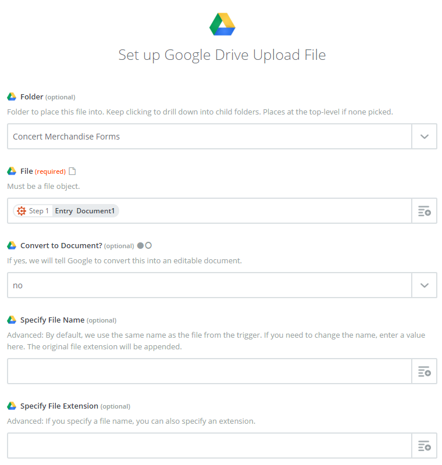
Task: Open insert-field button for Specify File Name
Action: point(424,371)
